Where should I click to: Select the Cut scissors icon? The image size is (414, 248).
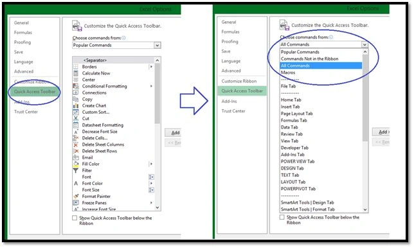[x=76, y=118]
